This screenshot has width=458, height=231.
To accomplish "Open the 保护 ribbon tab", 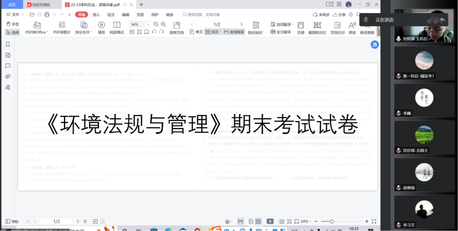I will tap(155, 15).
